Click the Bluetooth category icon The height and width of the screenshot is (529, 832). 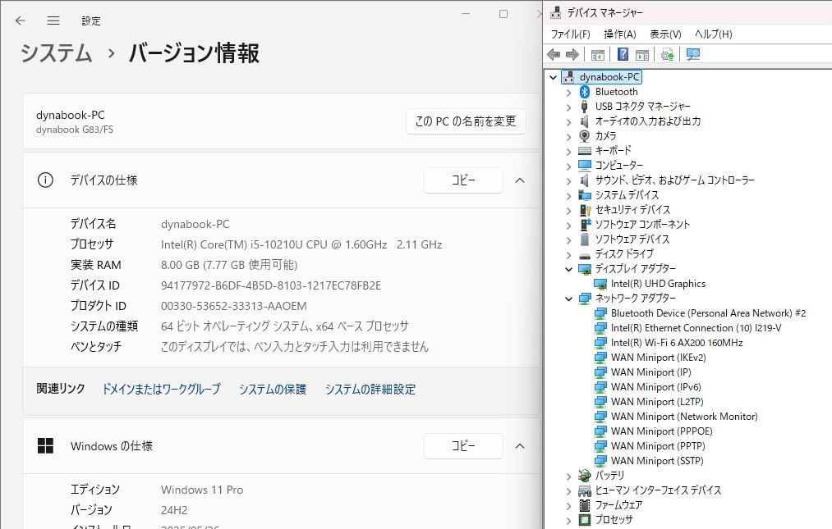click(x=584, y=92)
